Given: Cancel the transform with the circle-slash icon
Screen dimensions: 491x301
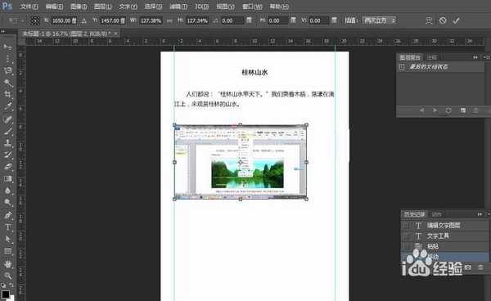Looking at the screenshot, I should (x=443, y=20).
